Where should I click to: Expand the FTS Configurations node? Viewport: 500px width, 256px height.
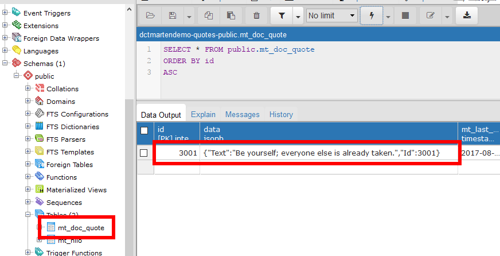[x=28, y=114]
